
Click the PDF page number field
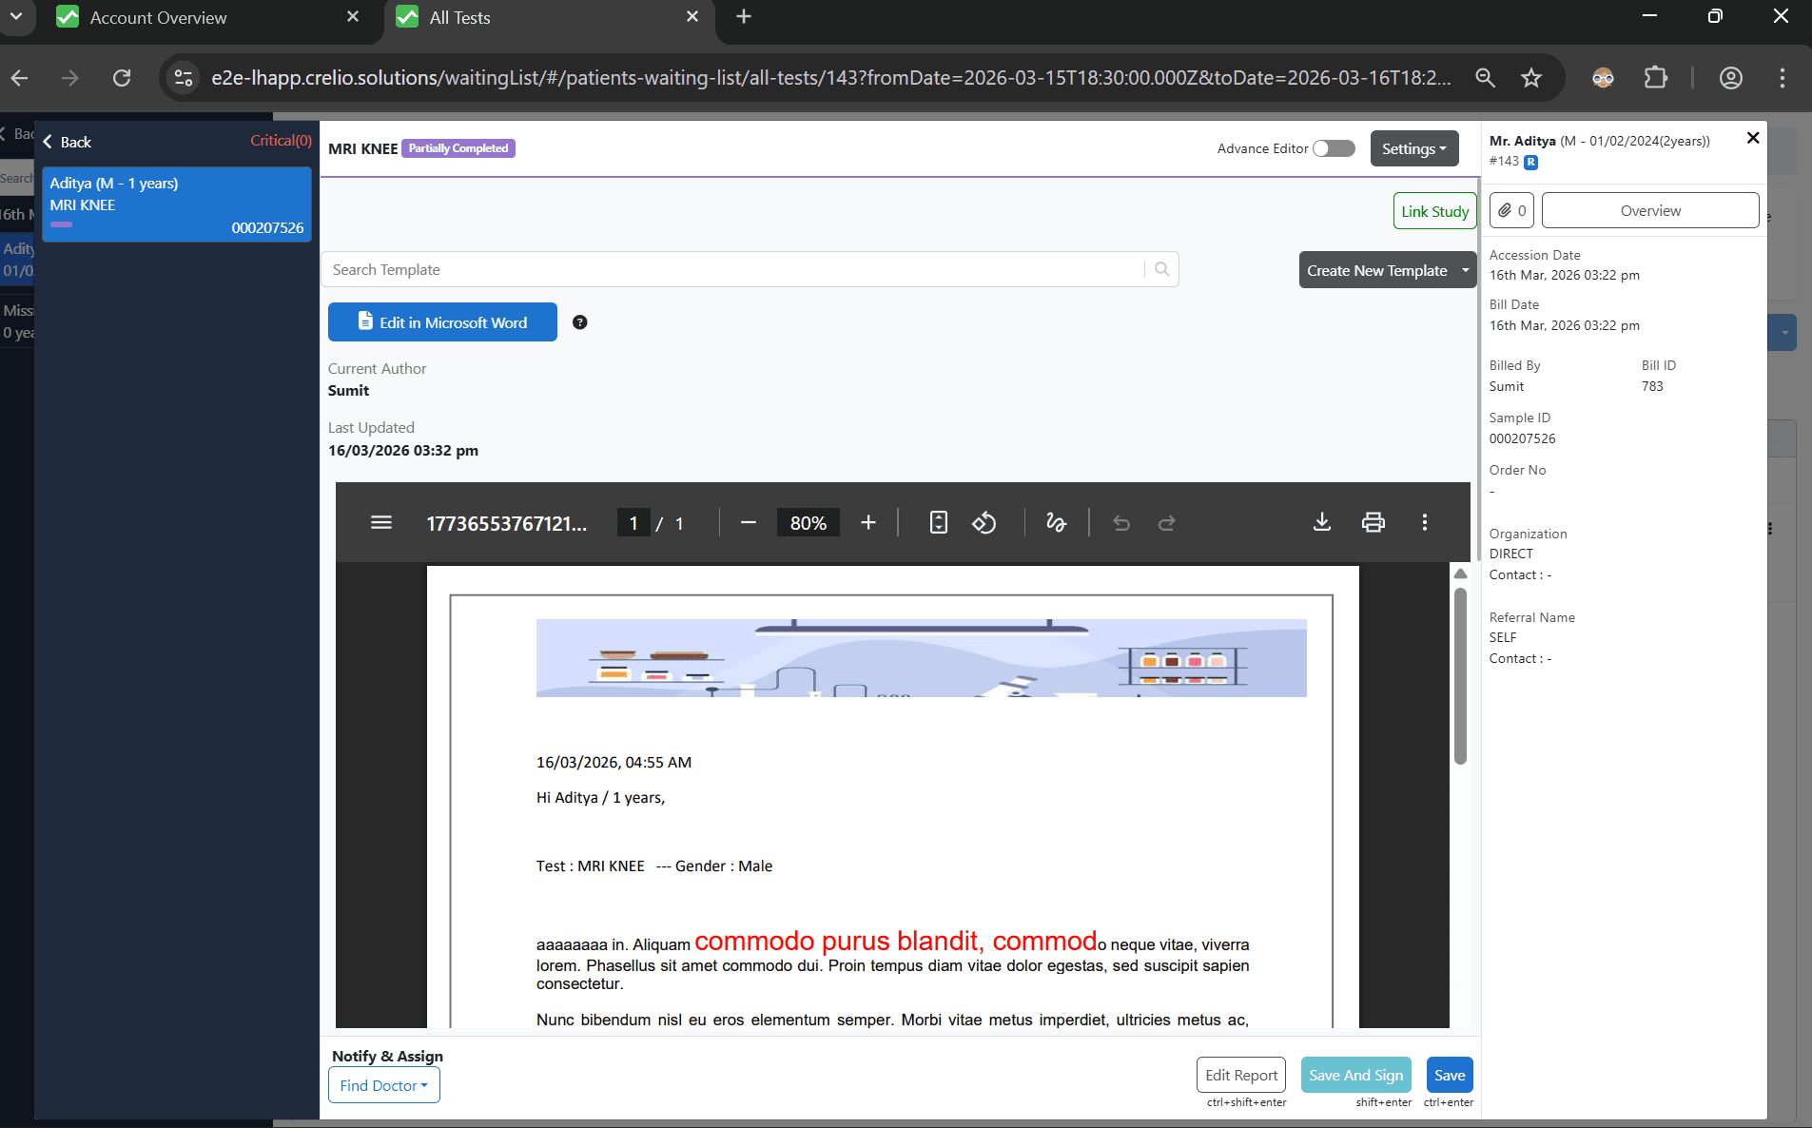(633, 523)
